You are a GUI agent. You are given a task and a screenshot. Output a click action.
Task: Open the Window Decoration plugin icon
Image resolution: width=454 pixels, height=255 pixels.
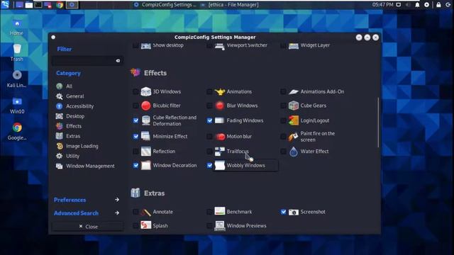(145, 165)
